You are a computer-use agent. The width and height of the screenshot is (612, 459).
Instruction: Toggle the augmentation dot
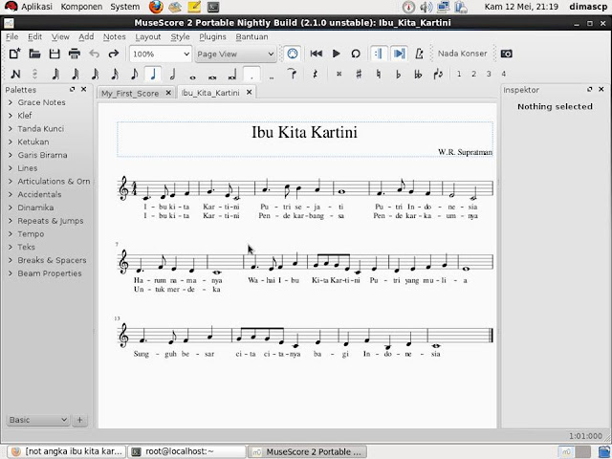point(251,74)
